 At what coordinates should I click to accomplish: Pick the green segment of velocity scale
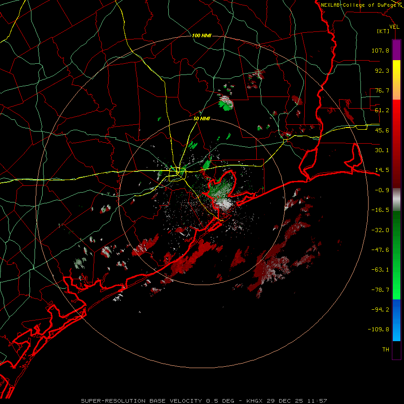click(x=396, y=255)
